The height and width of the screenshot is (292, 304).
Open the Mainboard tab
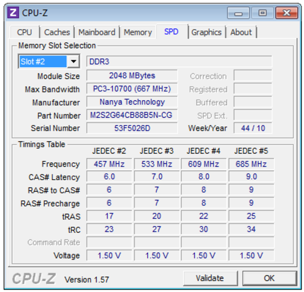point(97,33)
